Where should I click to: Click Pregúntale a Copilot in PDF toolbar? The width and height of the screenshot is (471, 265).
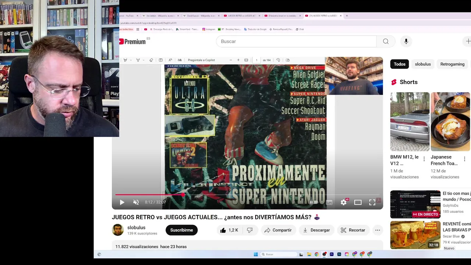tap(201, 60)
